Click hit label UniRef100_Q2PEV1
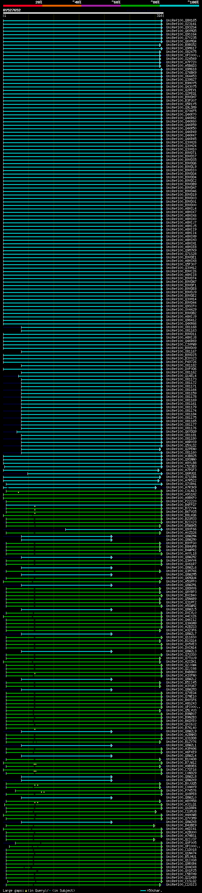Image resolution: width=202 pixels, height=893 pixels. tap(181, 90)
